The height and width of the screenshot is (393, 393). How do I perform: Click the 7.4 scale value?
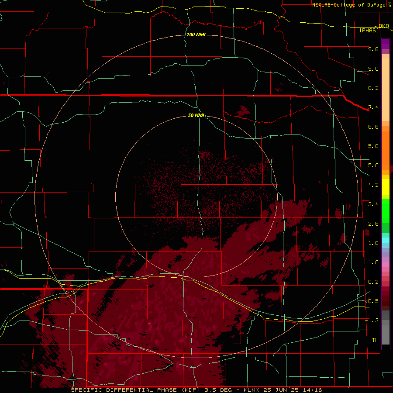[373, 107]
